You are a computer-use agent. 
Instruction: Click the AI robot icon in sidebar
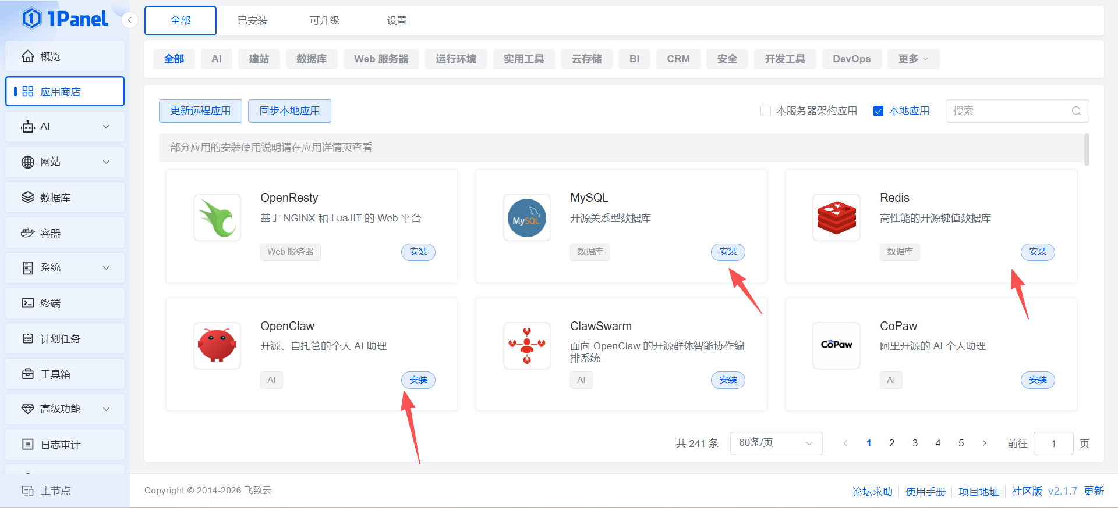coord(27,127)
